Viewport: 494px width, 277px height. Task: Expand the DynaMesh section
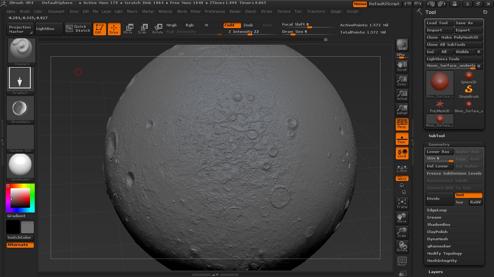click(437, 239)
